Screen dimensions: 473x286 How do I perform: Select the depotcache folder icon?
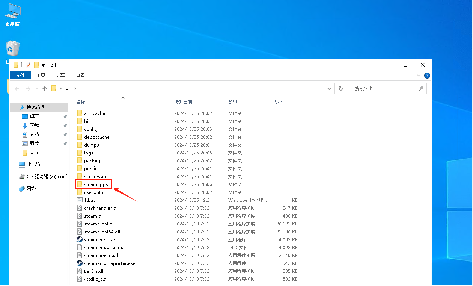79,137
